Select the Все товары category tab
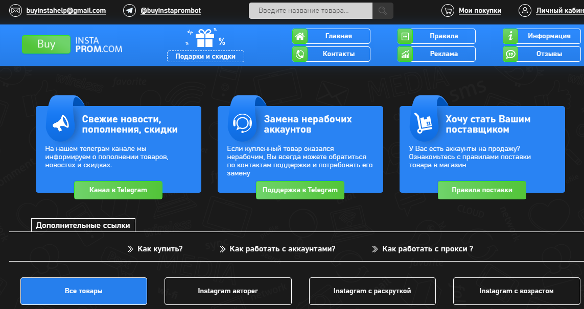Viewport: 584px width, 309px height. tap(83, 291)
